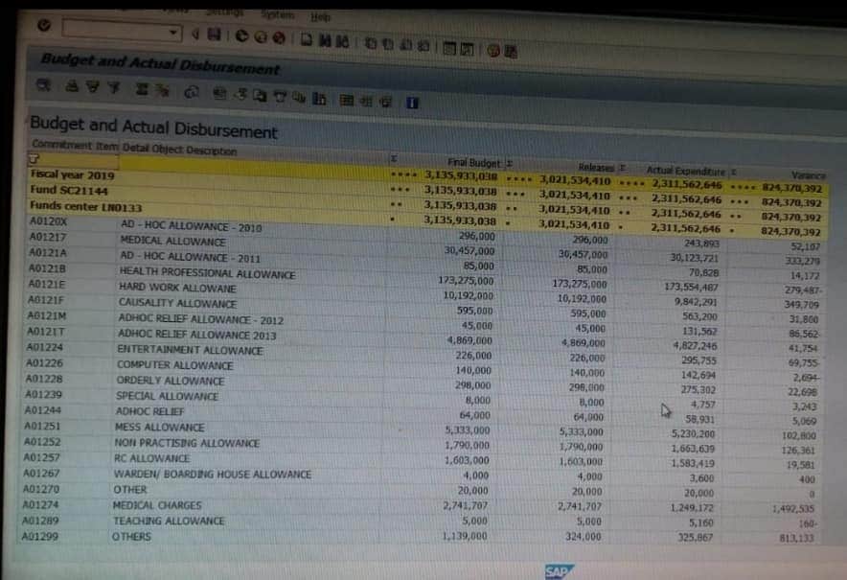Click the Subtotals icon in the list toolbar
This screenshot has height=580, width=847.
pyautogui.click(x=163, y=90)
